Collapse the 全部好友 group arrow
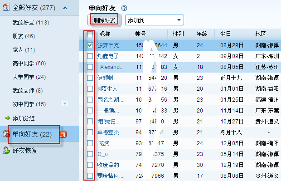The image size is (281, 181). [65, 8]
